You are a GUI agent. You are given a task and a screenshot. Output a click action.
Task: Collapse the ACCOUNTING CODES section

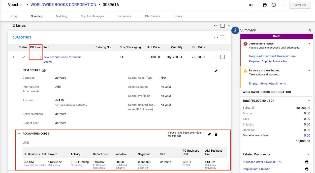(19, 134)
